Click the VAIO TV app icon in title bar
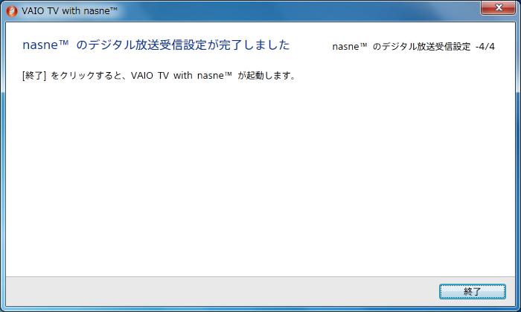The image size is (521, 312). point(12,11)
